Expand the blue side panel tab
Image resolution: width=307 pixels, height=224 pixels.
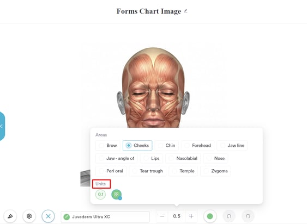[x=2, y=126]
